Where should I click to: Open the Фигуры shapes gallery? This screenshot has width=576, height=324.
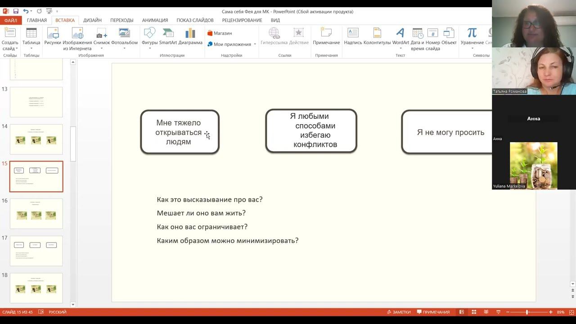coord(149,37)
